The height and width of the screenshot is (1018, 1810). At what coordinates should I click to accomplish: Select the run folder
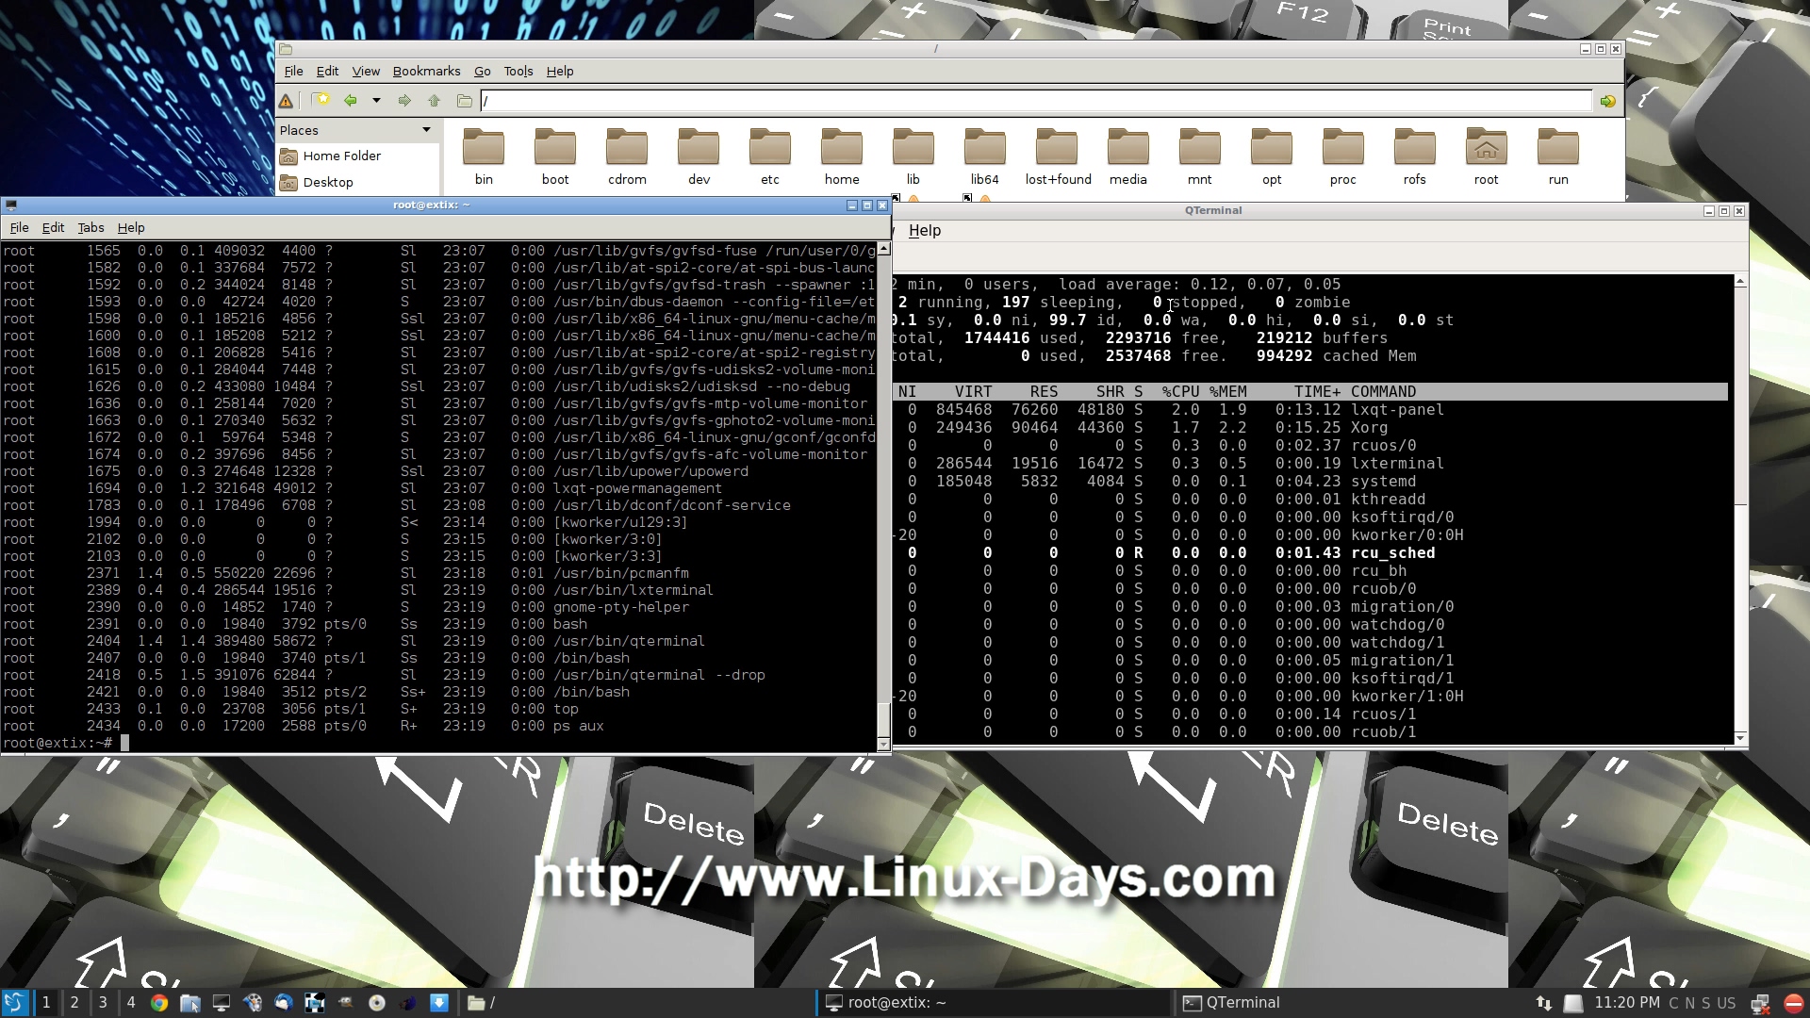[1558, 156]
